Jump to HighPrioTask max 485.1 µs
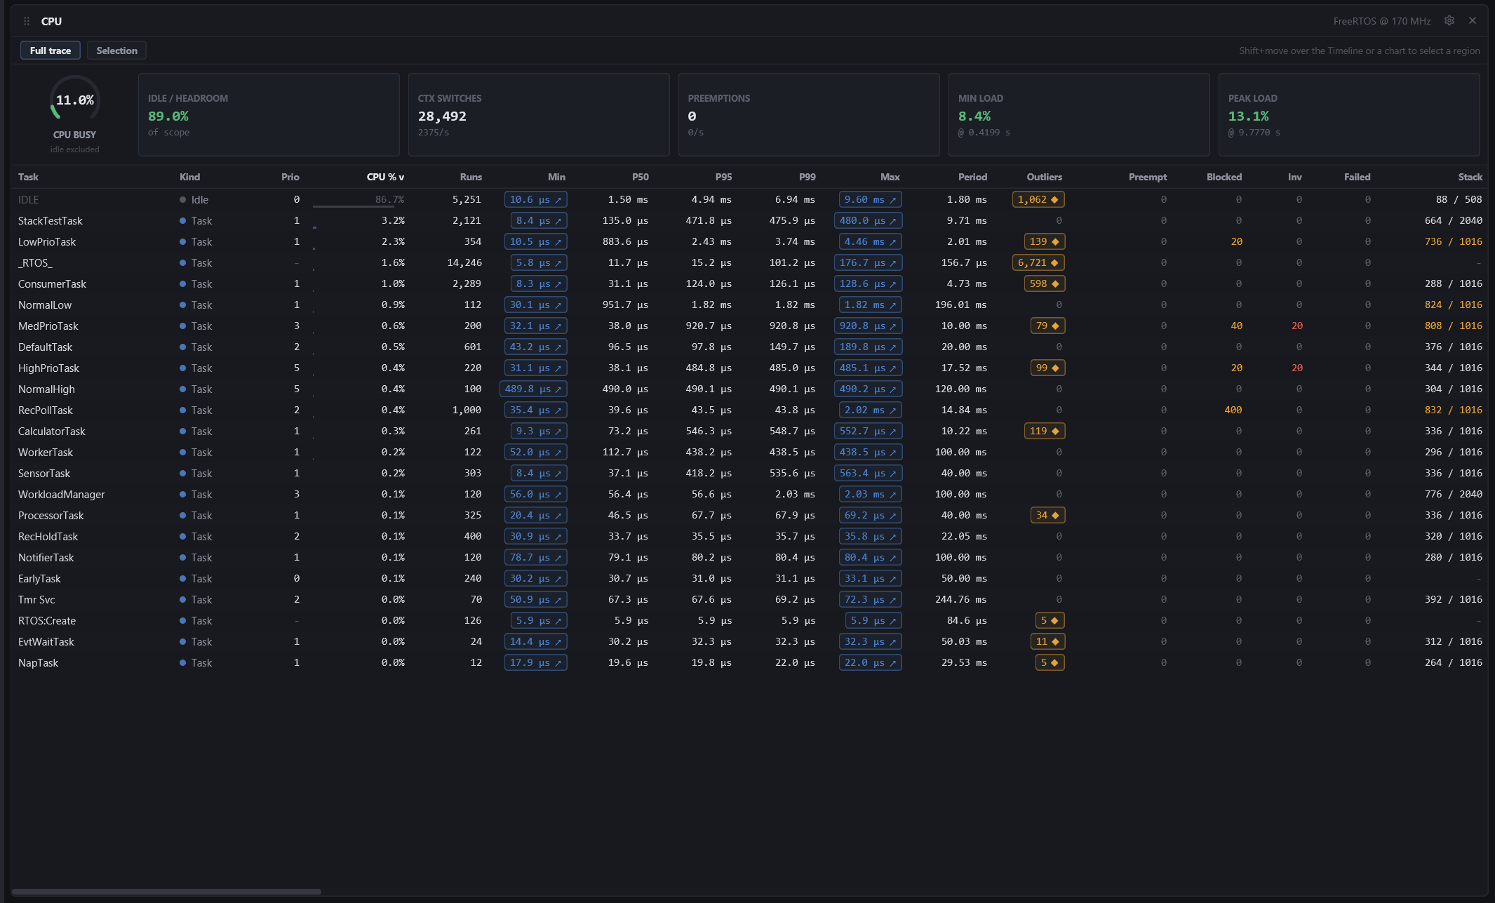 coord(868,368)
